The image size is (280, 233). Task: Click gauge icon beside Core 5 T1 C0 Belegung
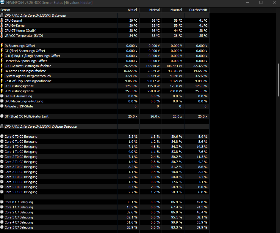tap(2, 192)
